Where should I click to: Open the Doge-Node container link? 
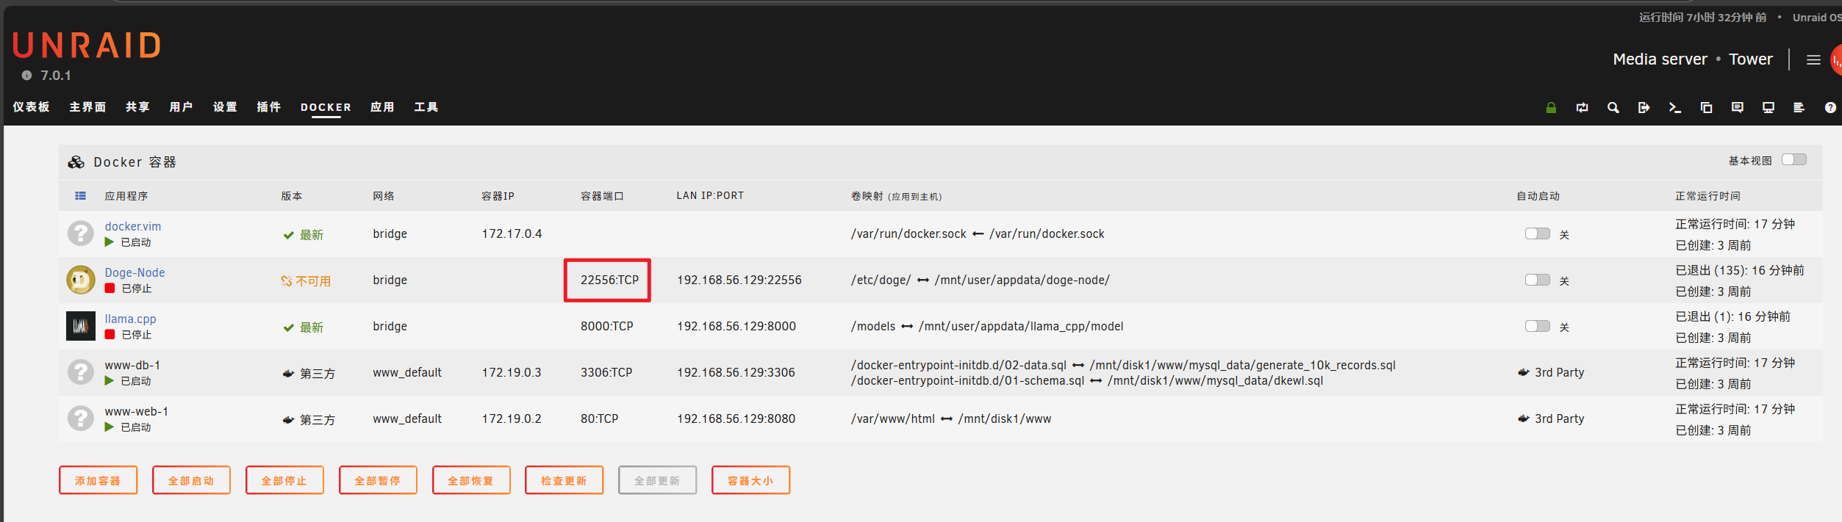135,272
